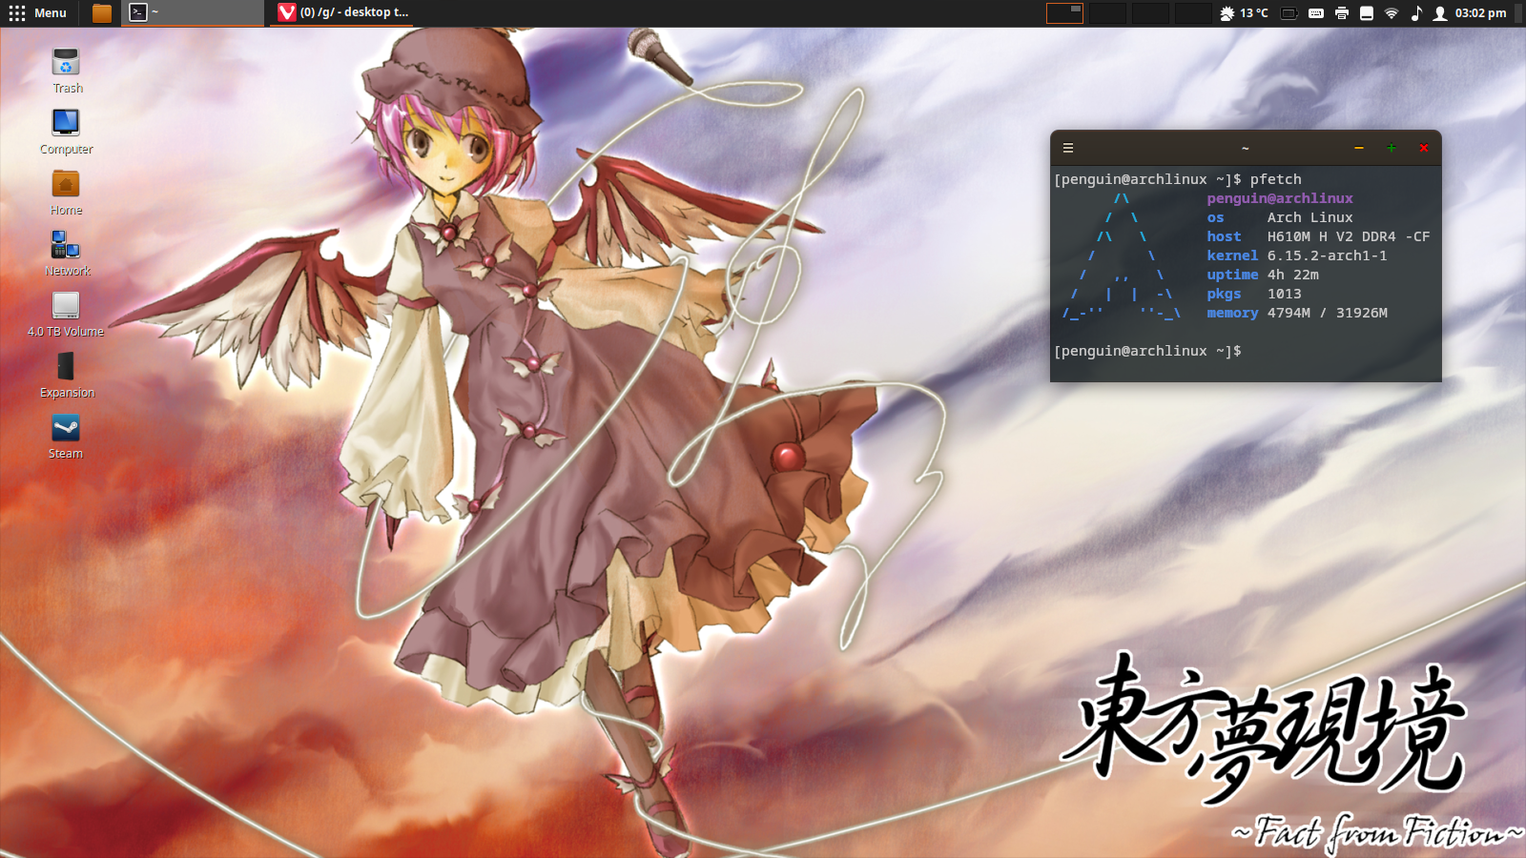Select the Computer desktop icon
This screenshot has height=858, width=1526.
pyautogui.click(x=67, y=132)
